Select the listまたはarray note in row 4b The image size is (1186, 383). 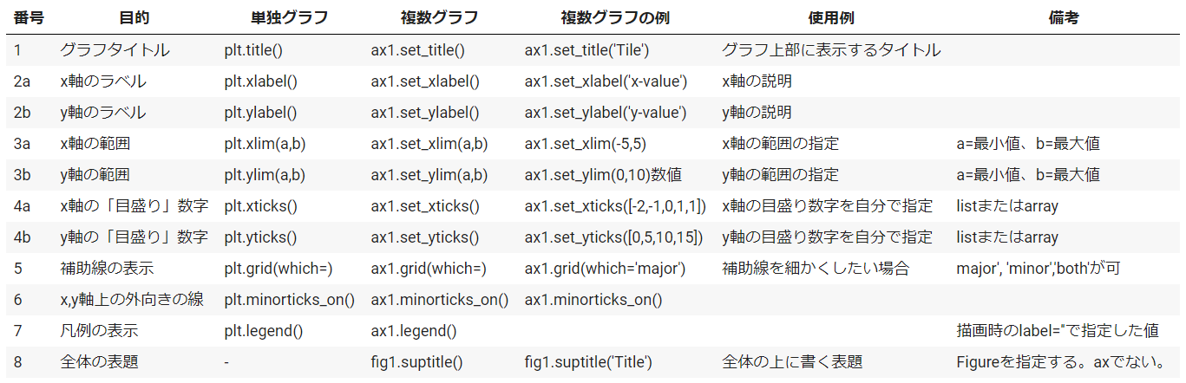click(x=1007, y=237)
